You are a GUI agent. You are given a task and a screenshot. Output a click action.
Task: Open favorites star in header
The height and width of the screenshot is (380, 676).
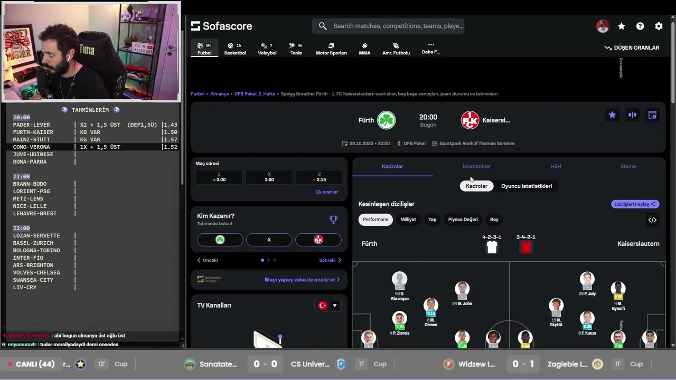click(x=622, y=26)
